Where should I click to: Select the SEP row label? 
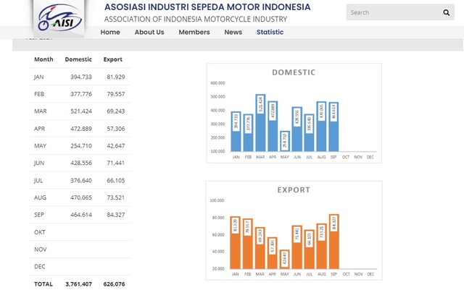pos(39,215)
